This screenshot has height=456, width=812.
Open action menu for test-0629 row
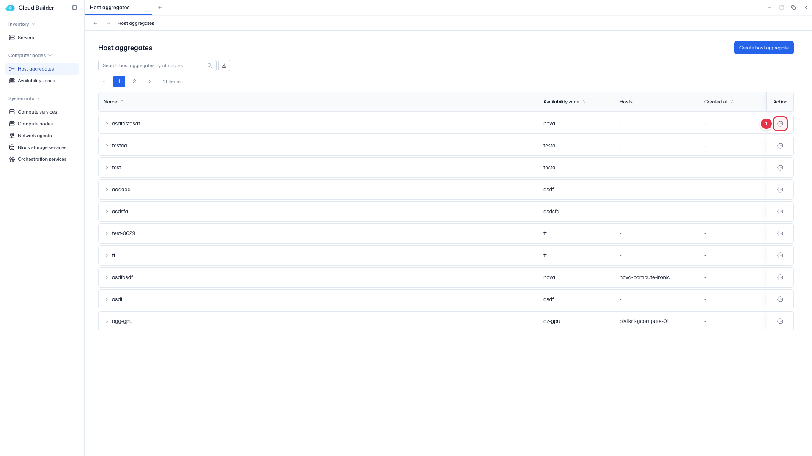click(x=780, y=233)
